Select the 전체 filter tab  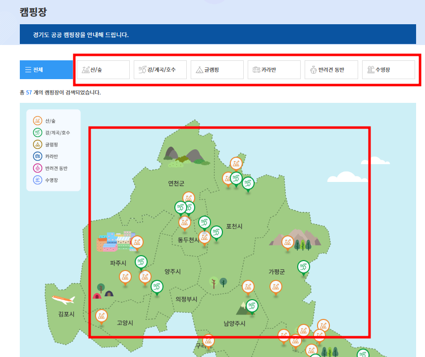[47, 70]
